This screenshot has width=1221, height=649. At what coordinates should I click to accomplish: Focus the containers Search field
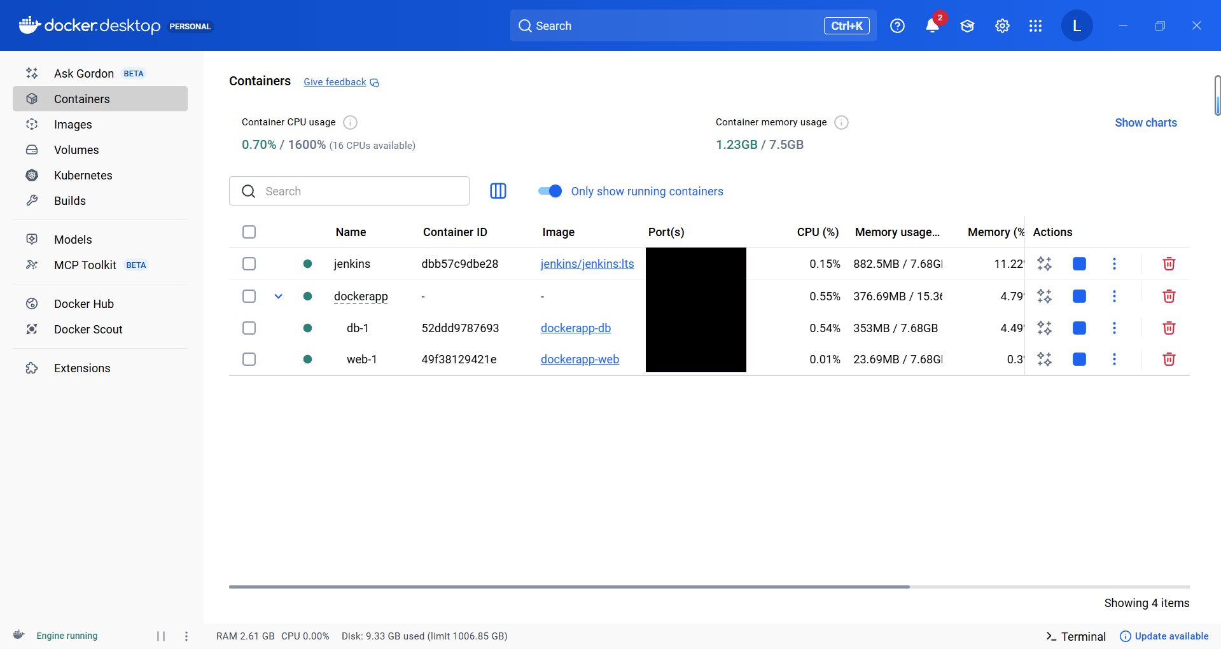(x=349, y=191)
